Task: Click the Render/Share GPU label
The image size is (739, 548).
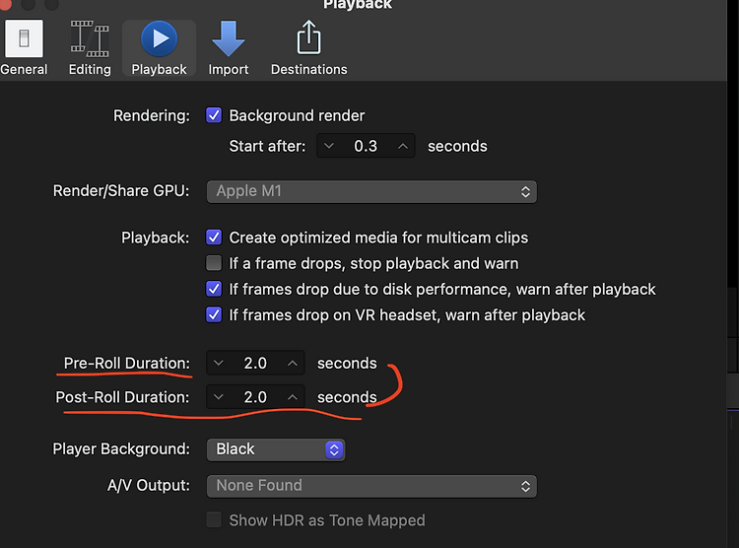Action: pos(121,190)
